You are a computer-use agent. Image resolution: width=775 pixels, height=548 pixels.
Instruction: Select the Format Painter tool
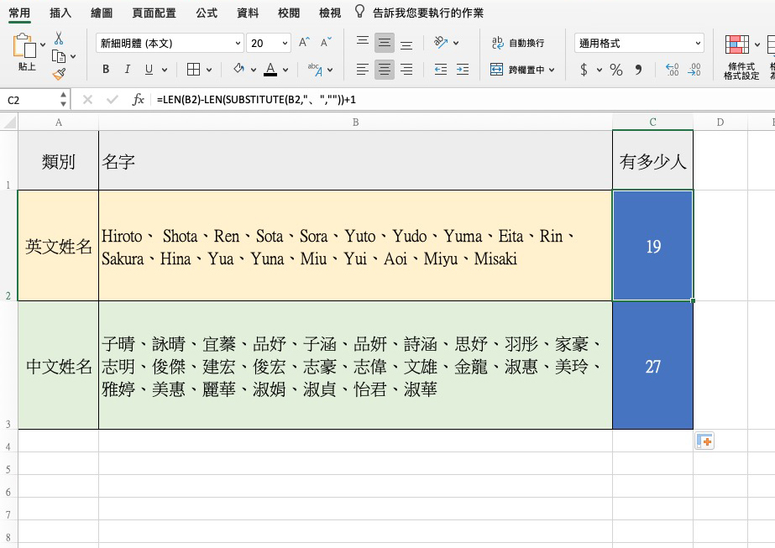click(59, 74)
